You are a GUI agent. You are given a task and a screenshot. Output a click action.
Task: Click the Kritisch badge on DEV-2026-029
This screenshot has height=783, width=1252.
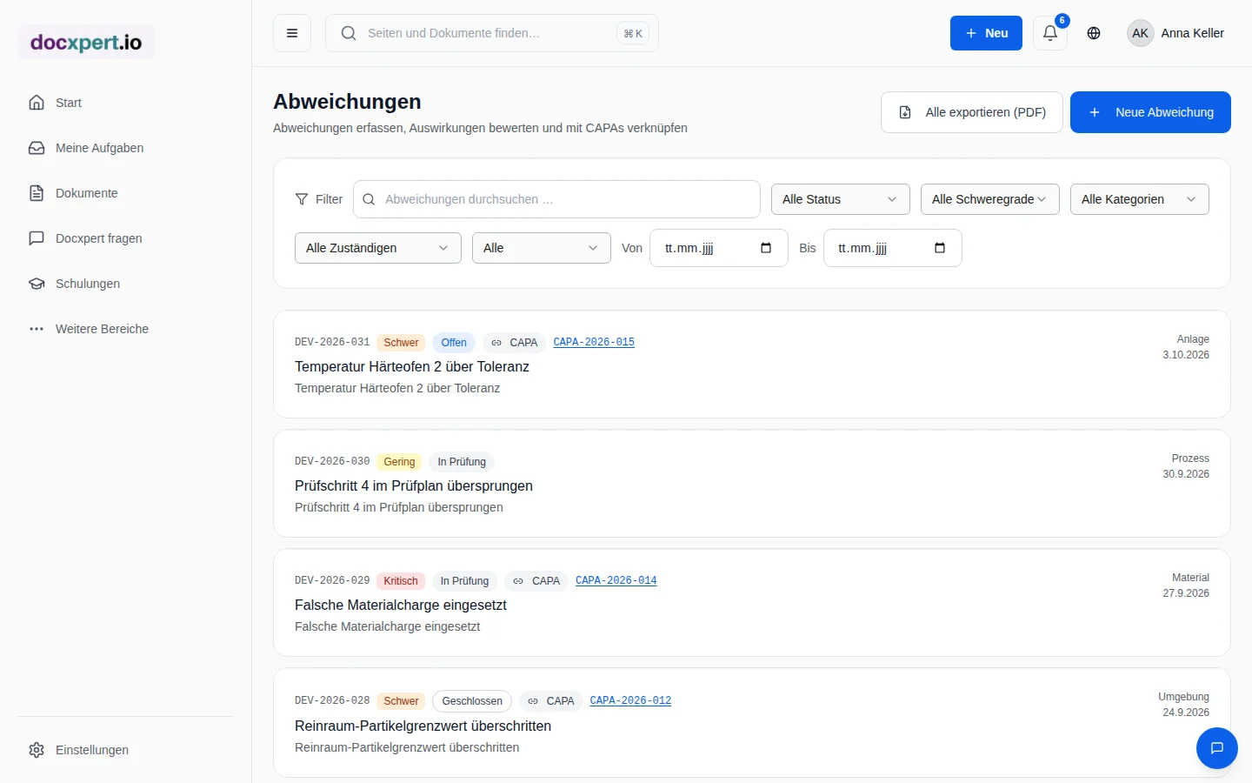click(x=401, y=581)
